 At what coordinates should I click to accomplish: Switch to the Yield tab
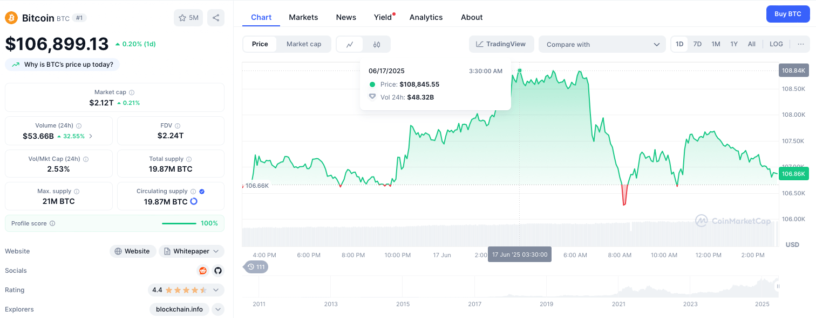pyautogui.click(x=383, y=17)
